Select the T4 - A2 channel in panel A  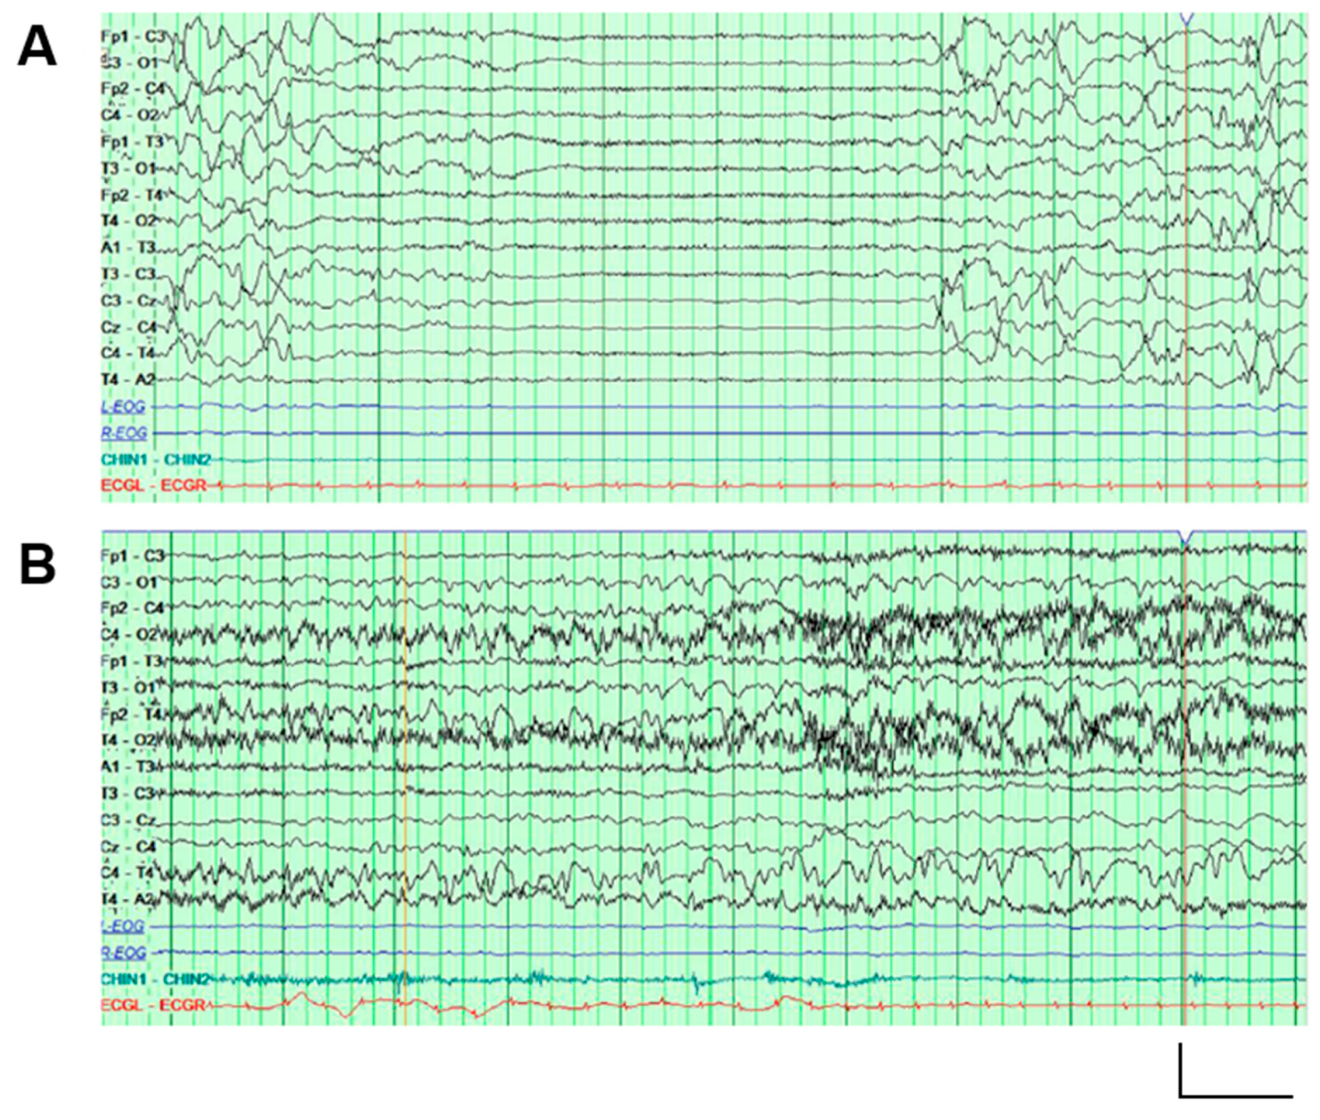coord(129,380)
